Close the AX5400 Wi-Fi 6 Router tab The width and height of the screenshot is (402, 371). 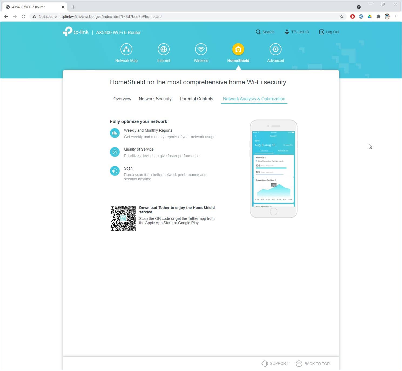pos(63,7)
